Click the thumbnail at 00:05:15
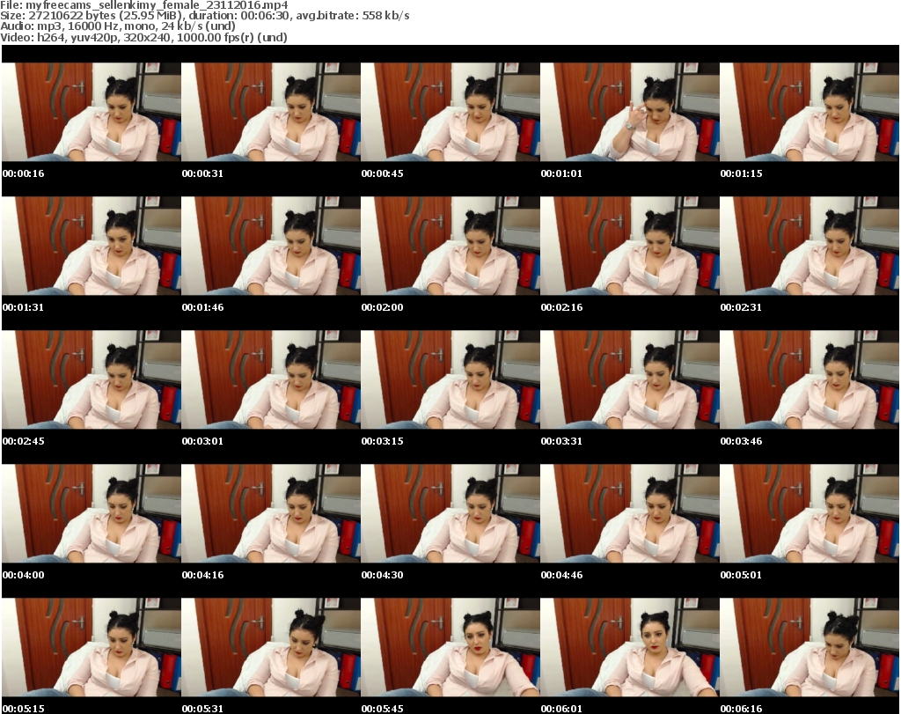Viewport: 901px width, 714px height. point(92,648)
